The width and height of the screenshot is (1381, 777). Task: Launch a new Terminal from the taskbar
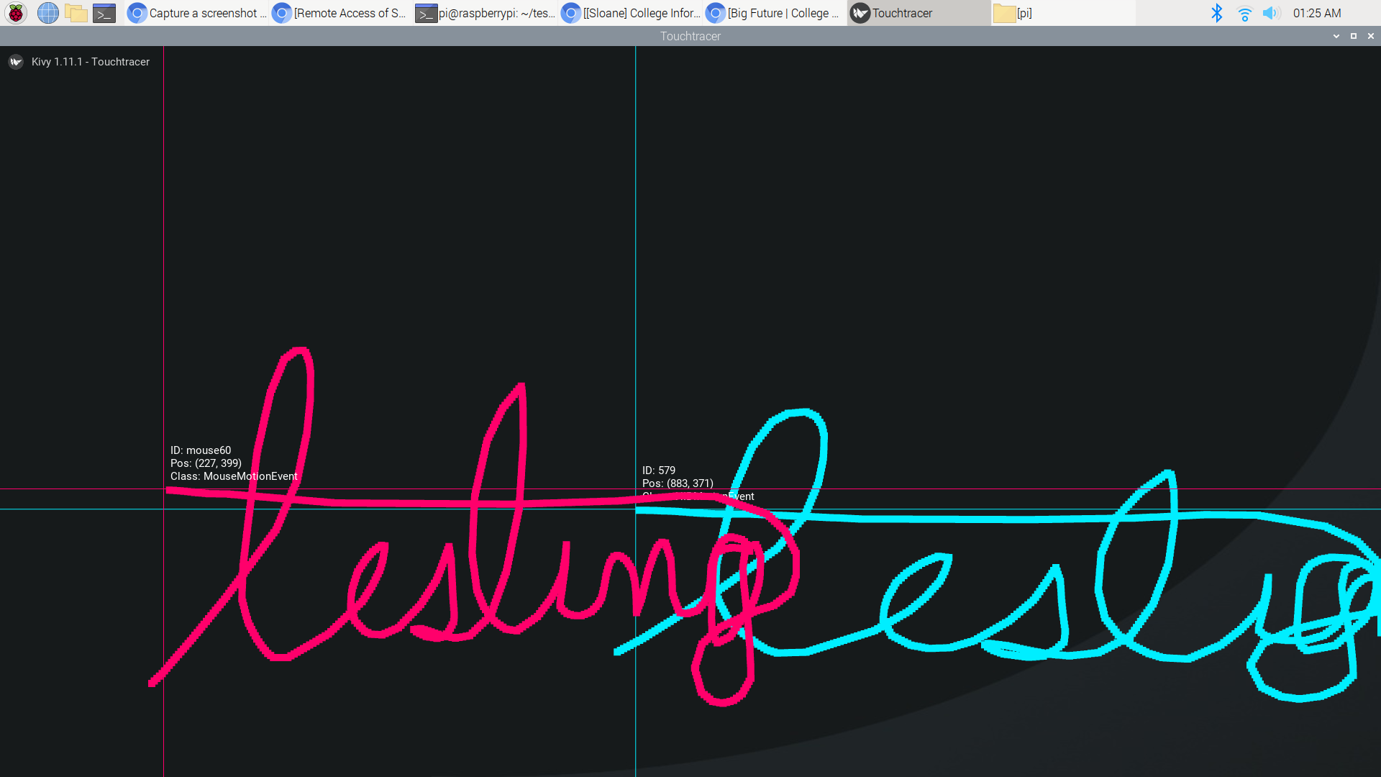pyautogui.click(x=104, y=12)
